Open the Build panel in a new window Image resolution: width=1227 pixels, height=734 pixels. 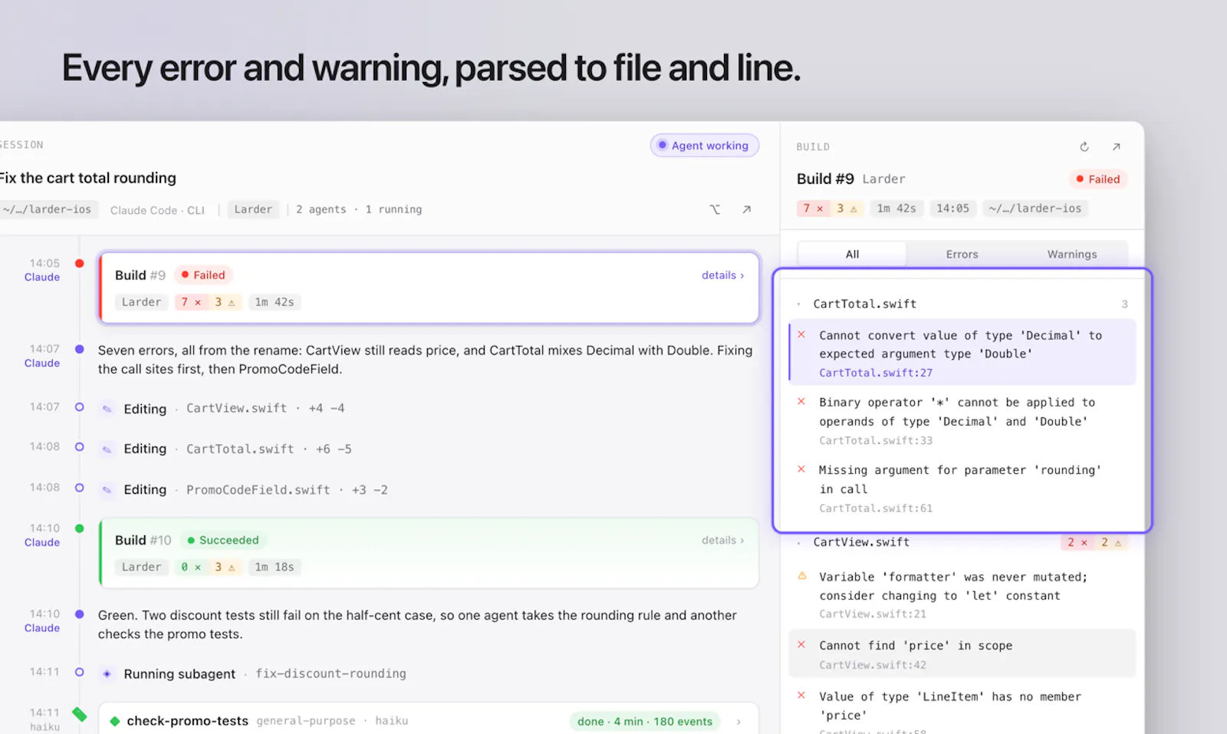click(1117, 146)
